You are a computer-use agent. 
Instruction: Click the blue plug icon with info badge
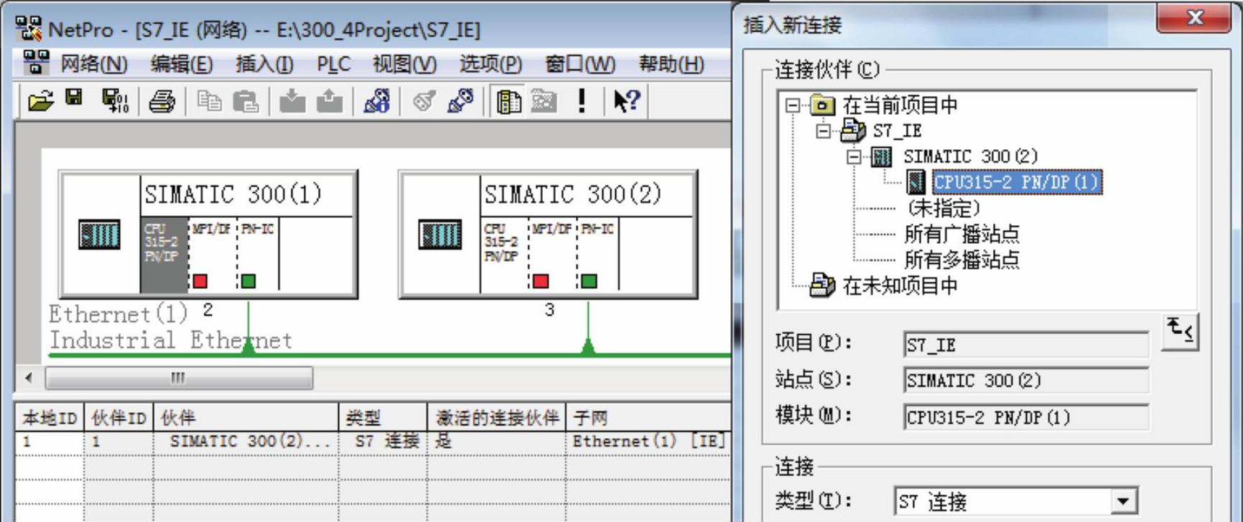point(377,101)
